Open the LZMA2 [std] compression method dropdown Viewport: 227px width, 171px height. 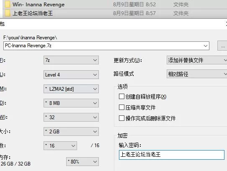click(x=71, y=89)
